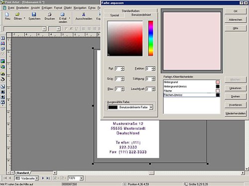The height and width of the screenshot is (186, 249).
Task: Select the shapes tool below ellipse
Action: click(x=3, y=102)
